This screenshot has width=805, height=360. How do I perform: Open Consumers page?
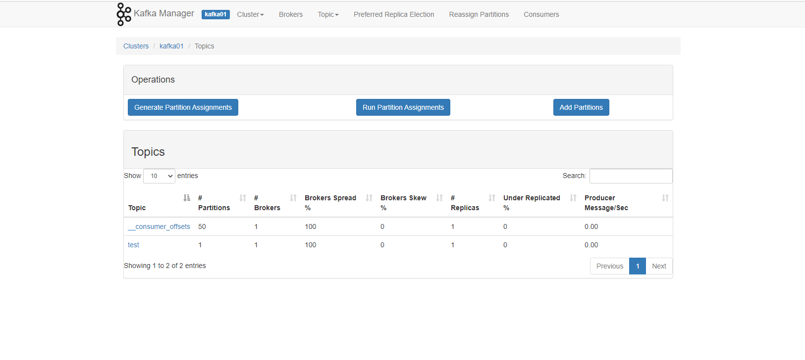pos(541,14)
